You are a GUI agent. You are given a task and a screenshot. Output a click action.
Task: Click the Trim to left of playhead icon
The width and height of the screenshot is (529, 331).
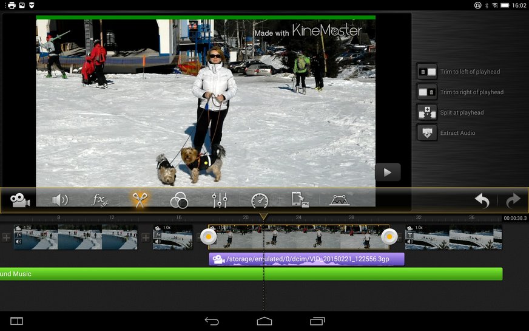pyautogui.click(x=426, y=72)
